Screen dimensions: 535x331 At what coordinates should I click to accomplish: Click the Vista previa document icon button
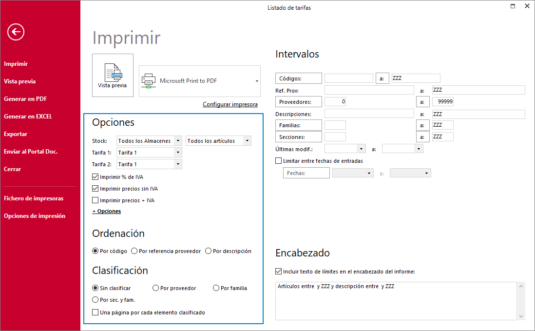(113, 76)
